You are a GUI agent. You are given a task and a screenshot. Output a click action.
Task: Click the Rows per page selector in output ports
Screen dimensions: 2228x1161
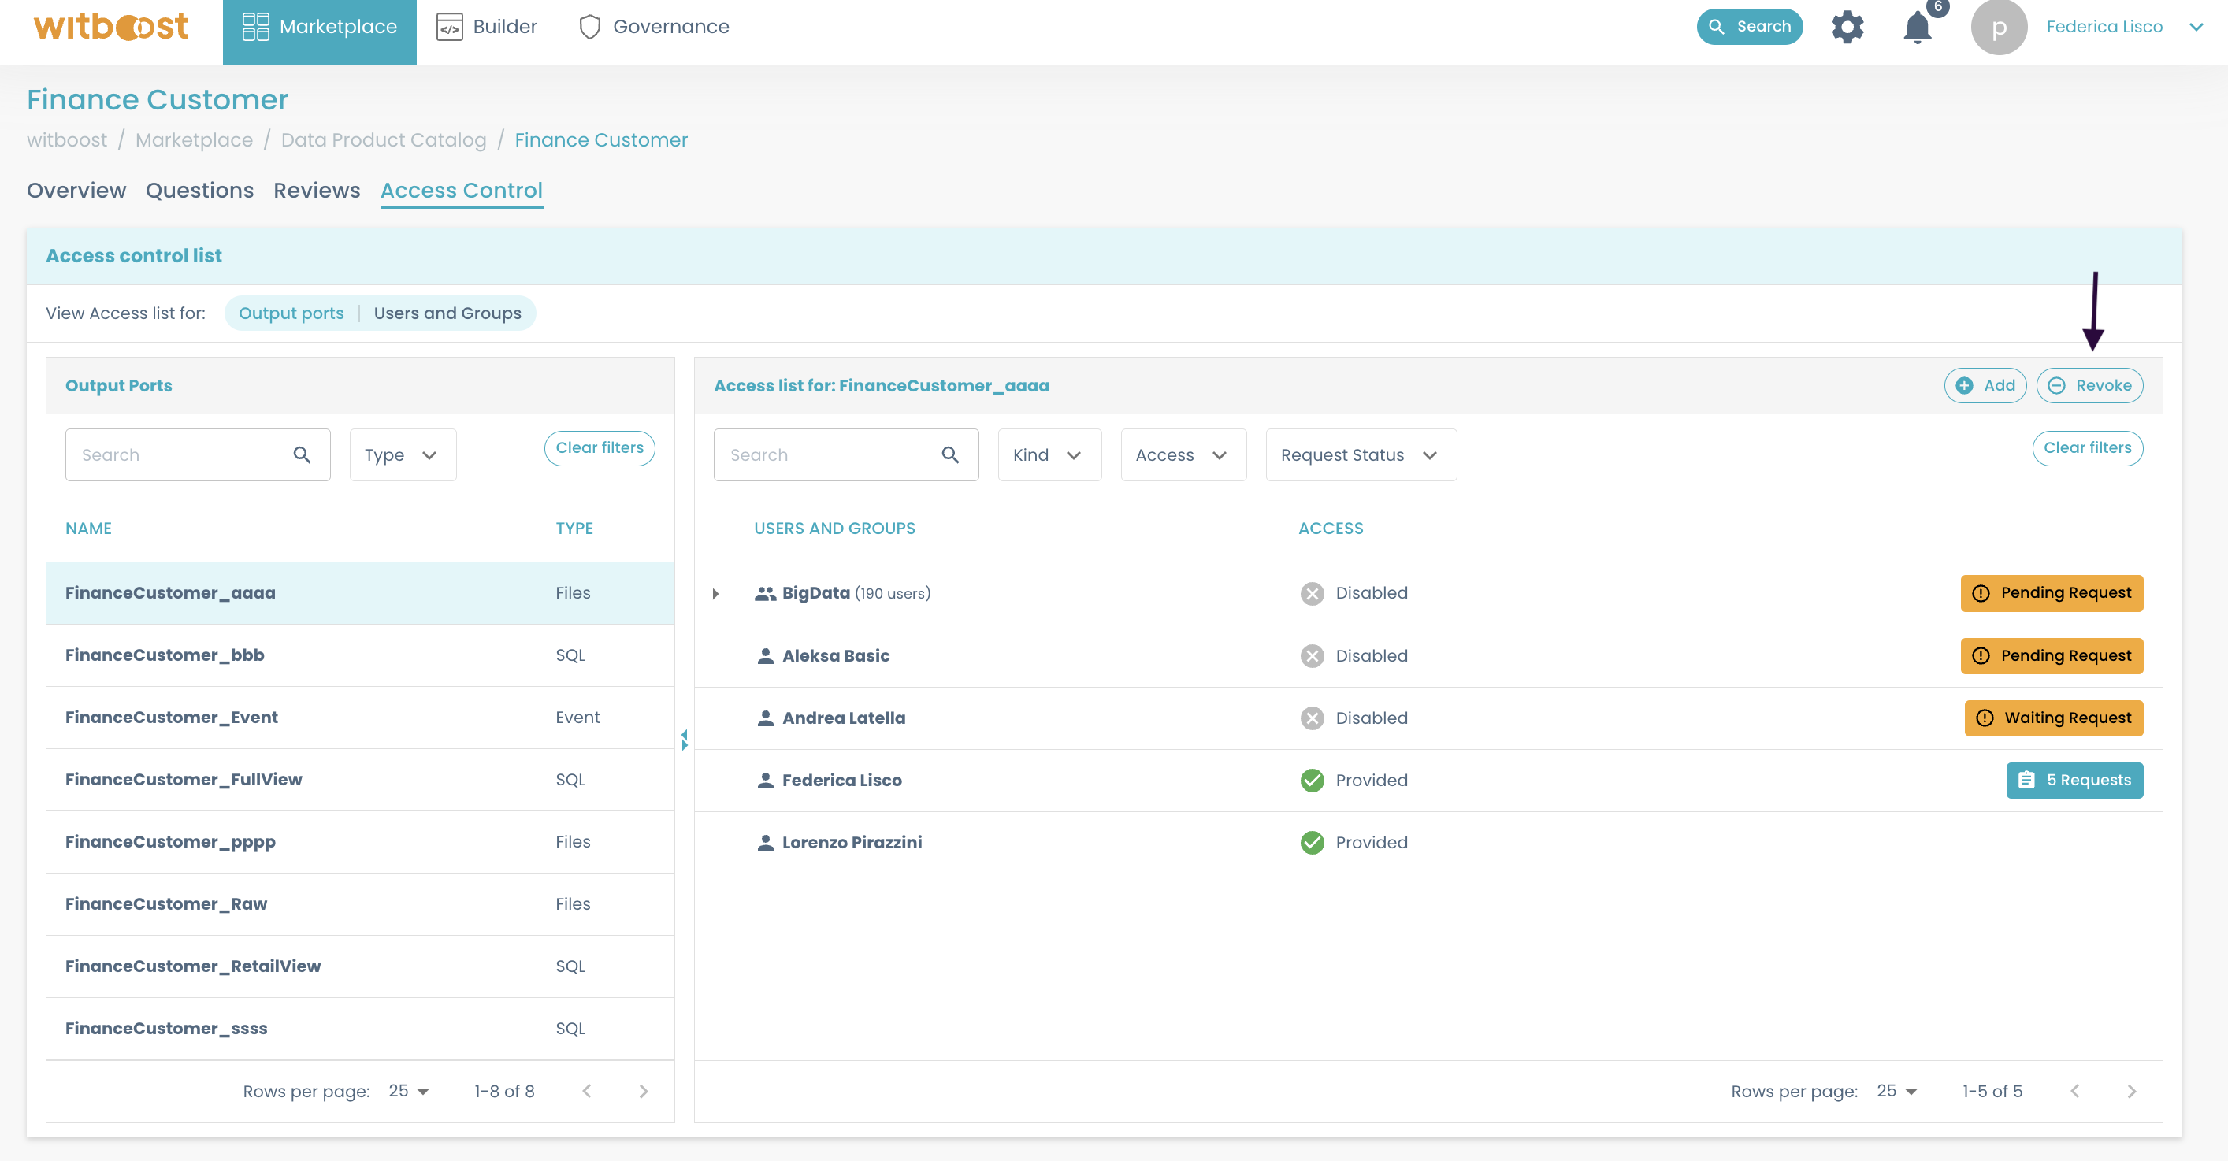tap(410, 1090)
